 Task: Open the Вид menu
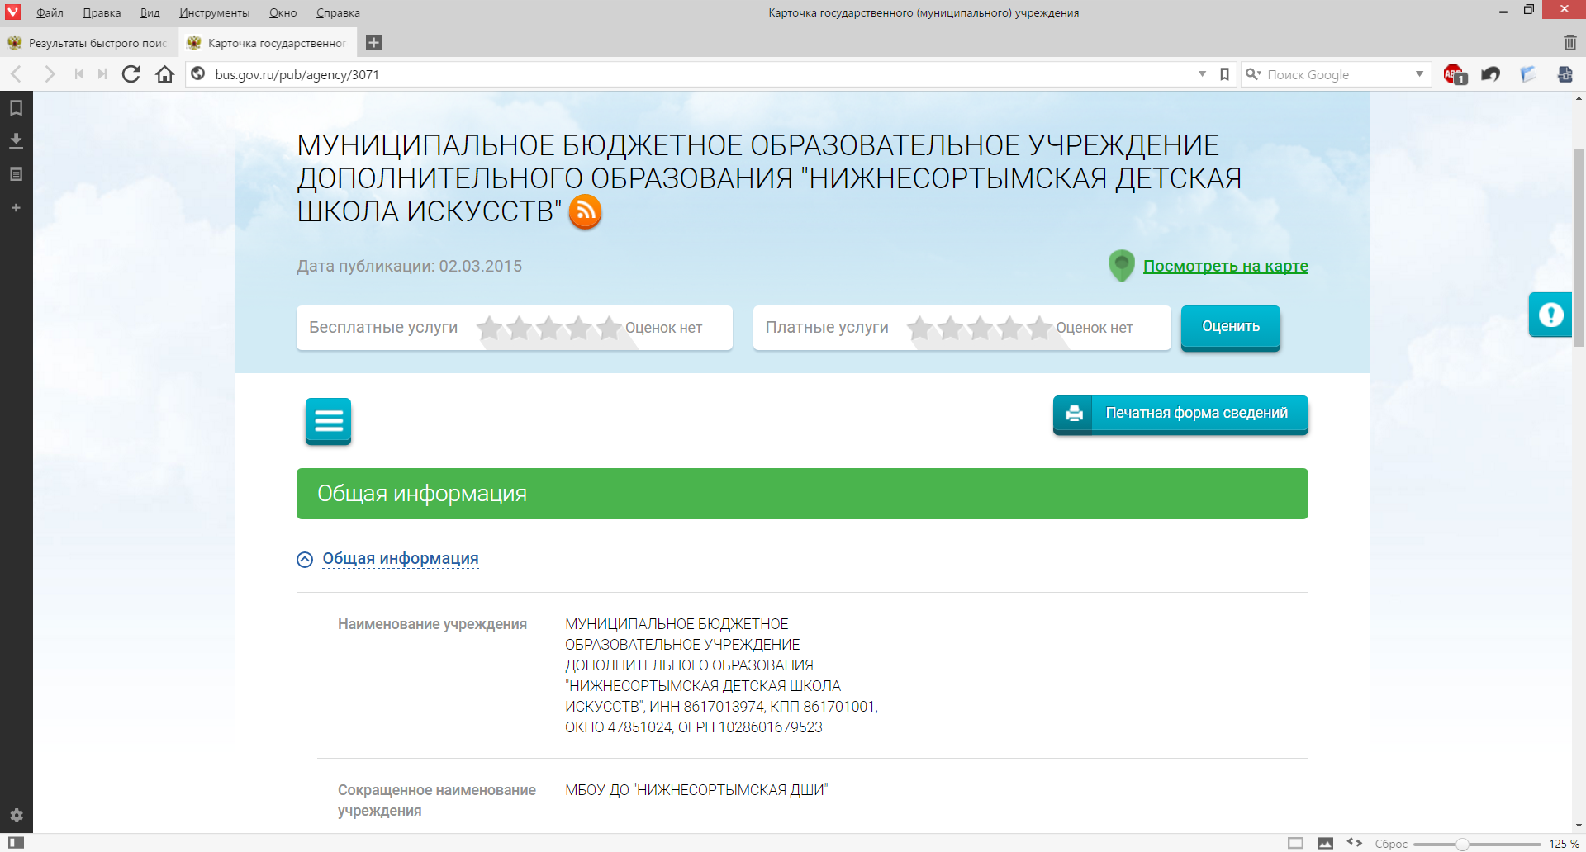pos(150,12)
